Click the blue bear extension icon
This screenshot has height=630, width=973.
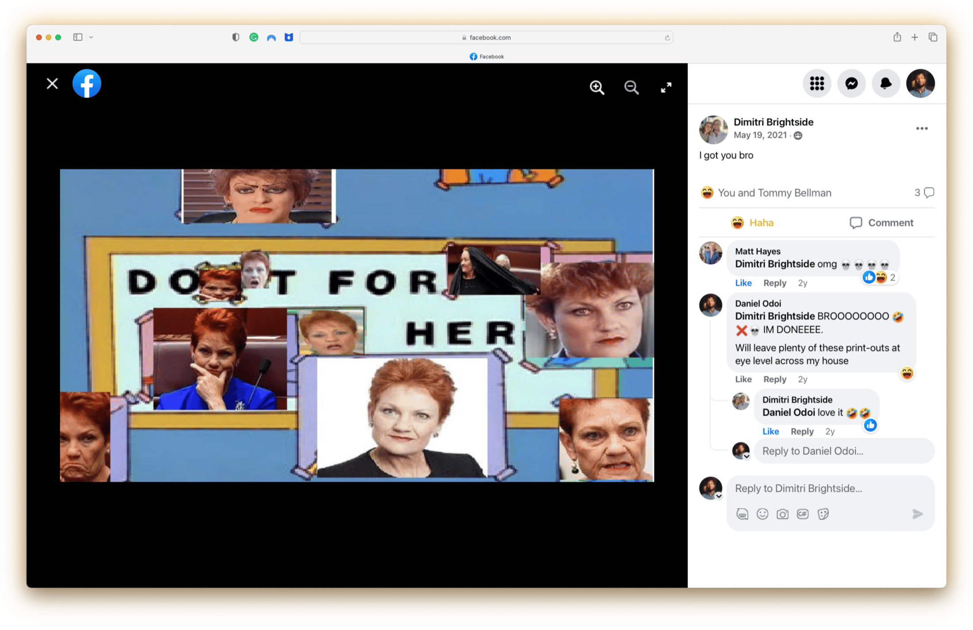[289, 37]
